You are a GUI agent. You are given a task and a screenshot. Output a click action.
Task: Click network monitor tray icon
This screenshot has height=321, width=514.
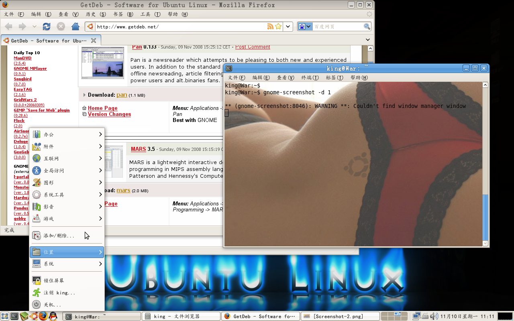(417, 316)
